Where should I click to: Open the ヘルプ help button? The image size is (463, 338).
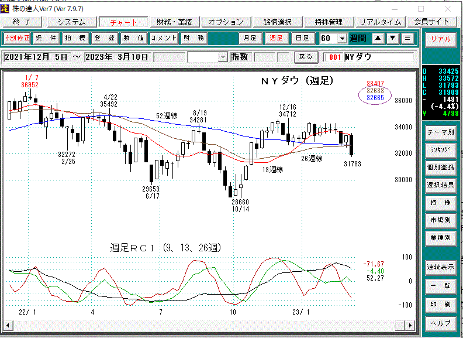(x=441, y=323)
